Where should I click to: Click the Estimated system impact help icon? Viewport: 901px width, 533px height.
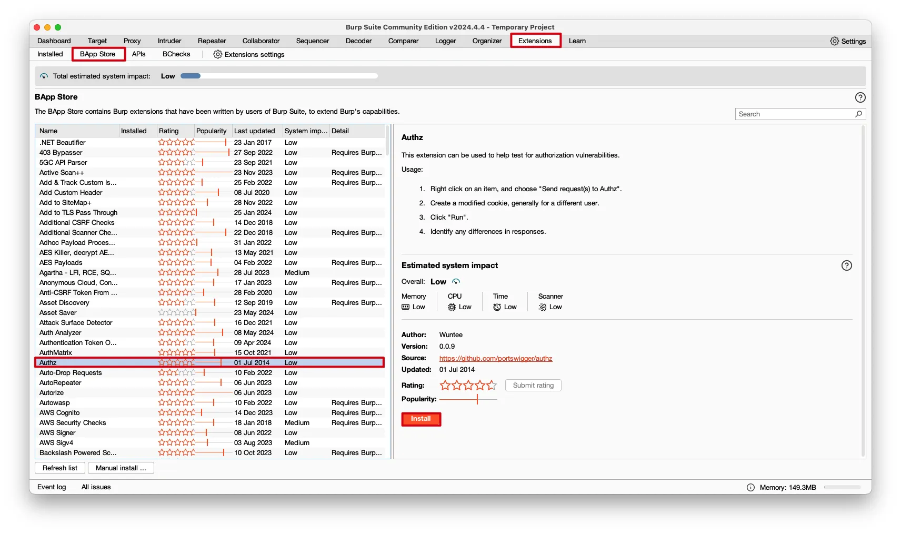(x=846, y=265)
